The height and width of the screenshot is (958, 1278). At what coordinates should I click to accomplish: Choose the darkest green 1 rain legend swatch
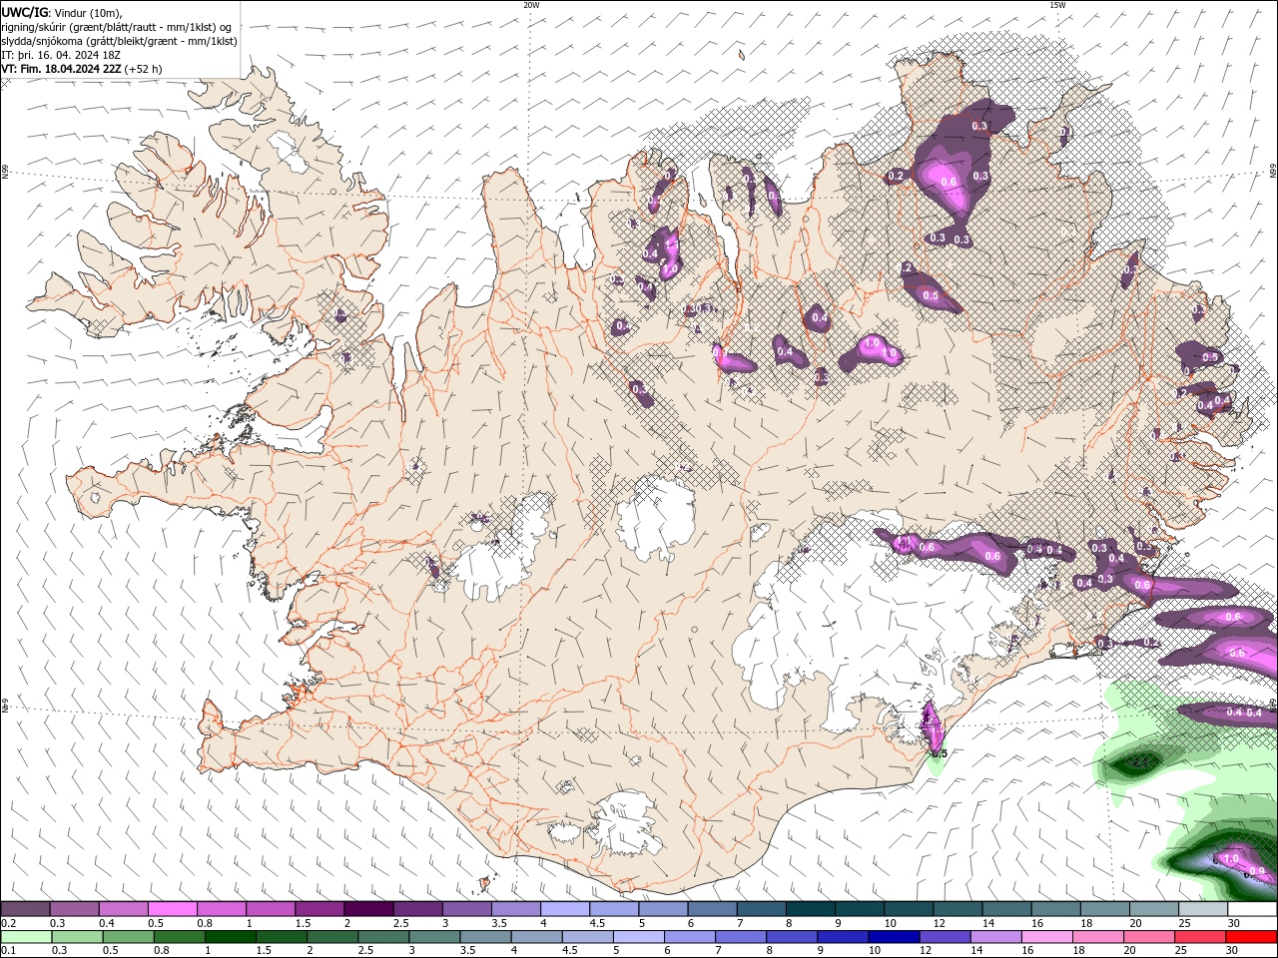click(230, 937)
